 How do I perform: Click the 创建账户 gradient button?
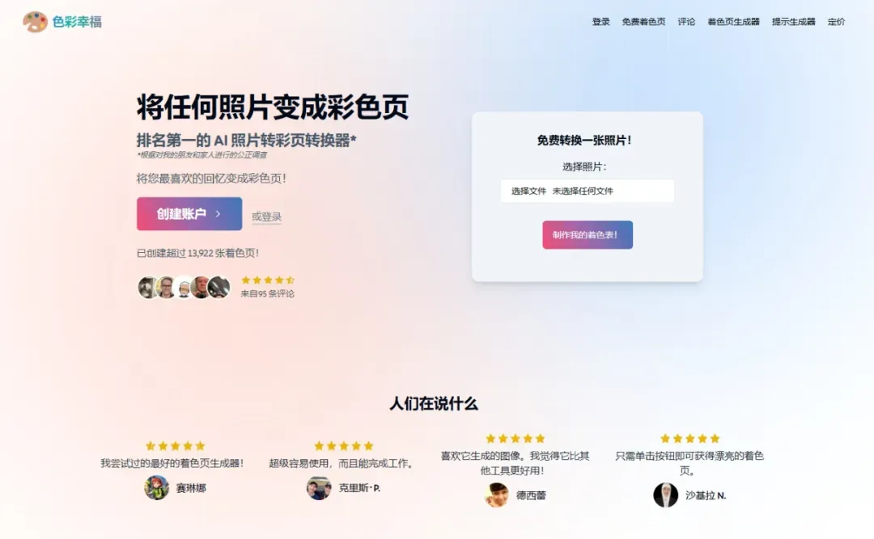click(x=189, y=214)
